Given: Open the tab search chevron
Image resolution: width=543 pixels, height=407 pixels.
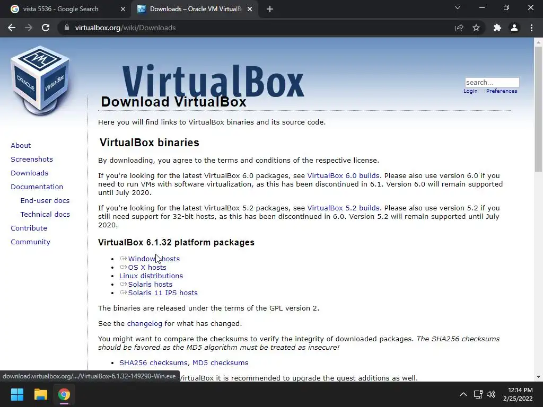Looking at the screenshot, I should pos(458,7).
